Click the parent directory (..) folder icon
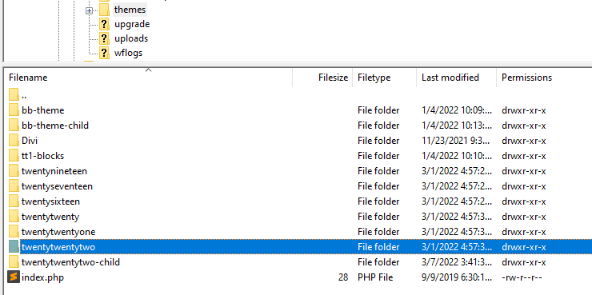The height and width of the screenshot is (295, 592). [14, 94]
